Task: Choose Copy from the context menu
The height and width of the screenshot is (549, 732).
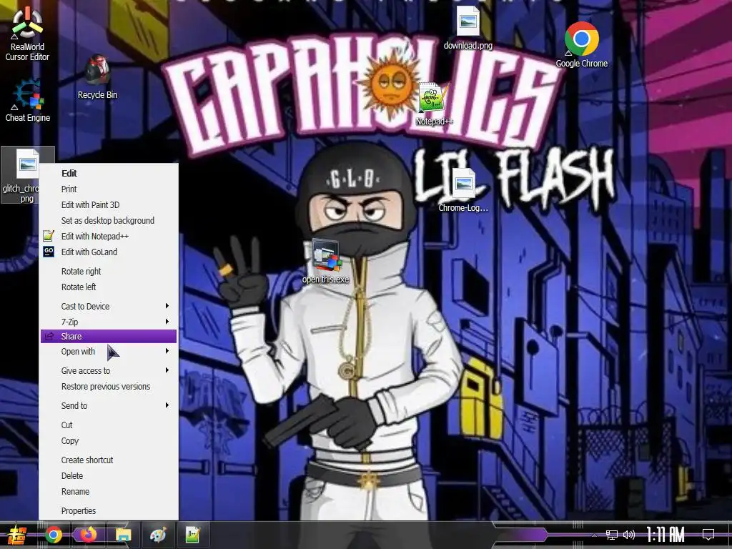Action: click(x=109, y=440)
